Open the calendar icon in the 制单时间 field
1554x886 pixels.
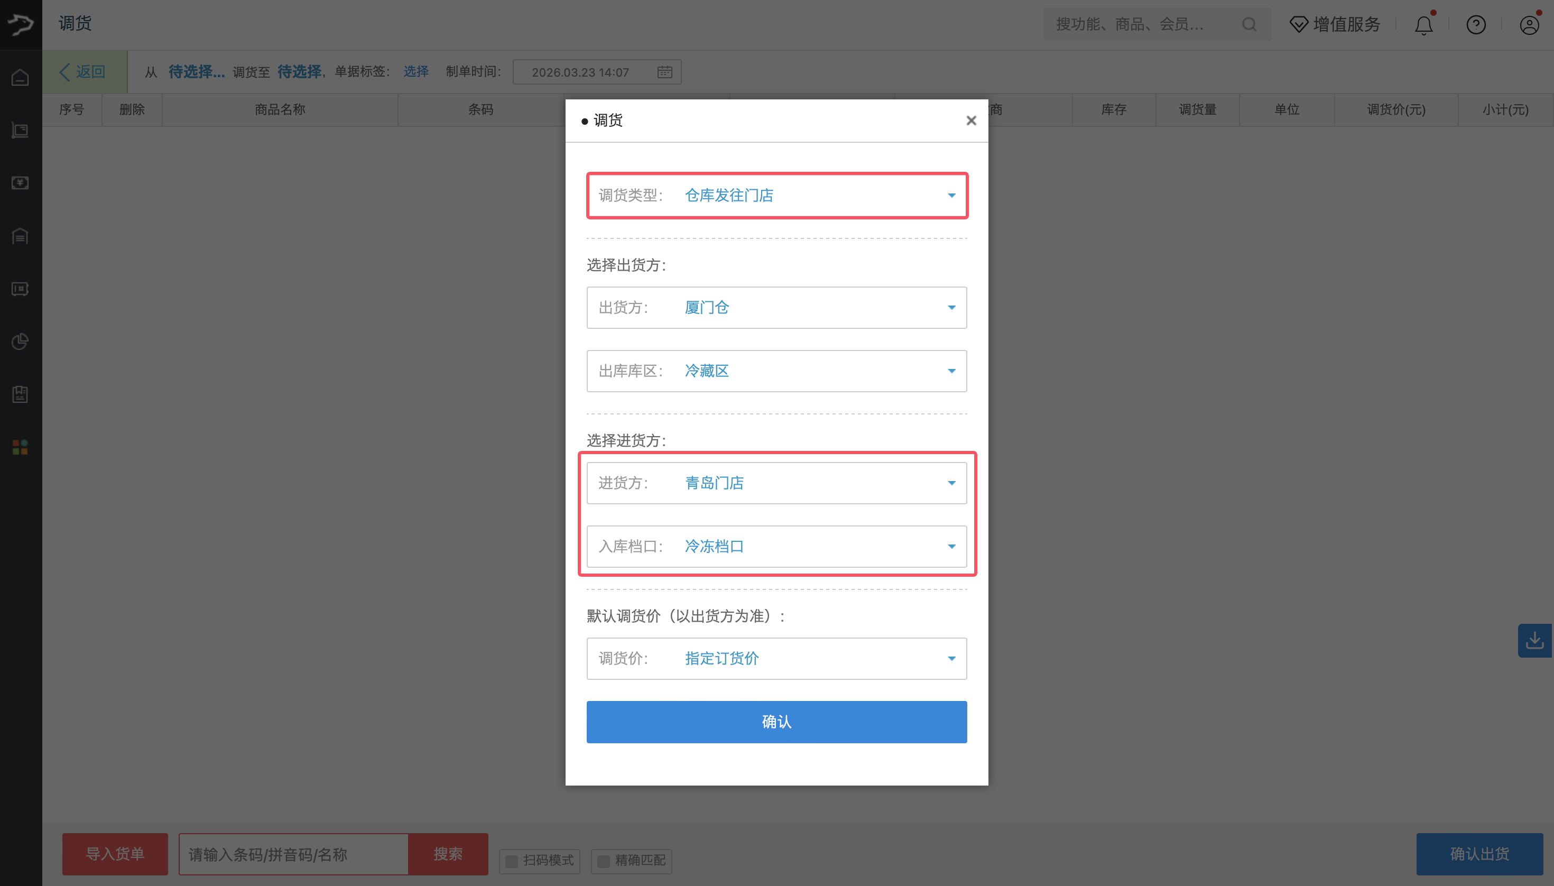[664, 72]
